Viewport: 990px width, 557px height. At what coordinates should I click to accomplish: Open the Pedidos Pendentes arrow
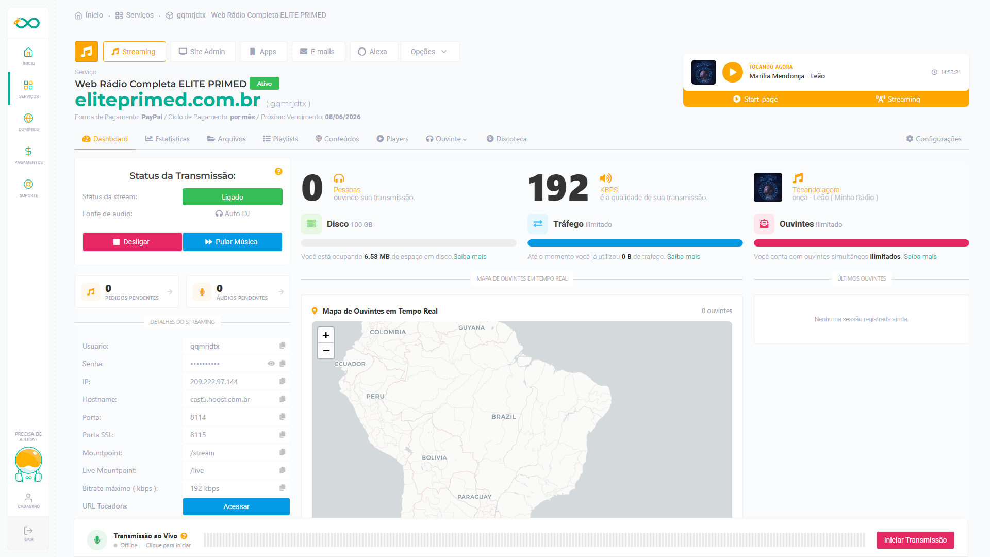170,292
